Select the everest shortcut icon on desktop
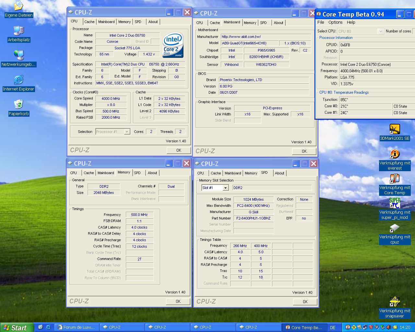Screen dimensions: 415x332 click(x=395, y=154)
